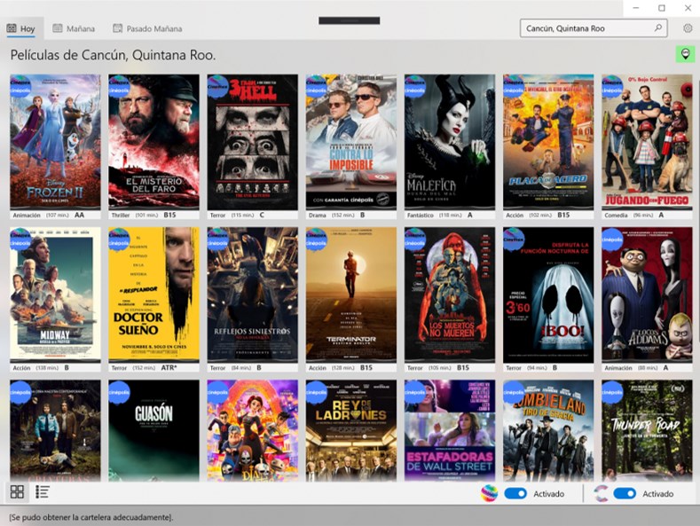
Task: Click Activado label beside Cinépolis switch
Action: tap(657, 494)
